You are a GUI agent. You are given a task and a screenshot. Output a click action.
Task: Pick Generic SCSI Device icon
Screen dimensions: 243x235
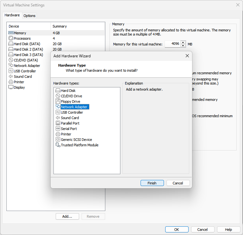58,140
